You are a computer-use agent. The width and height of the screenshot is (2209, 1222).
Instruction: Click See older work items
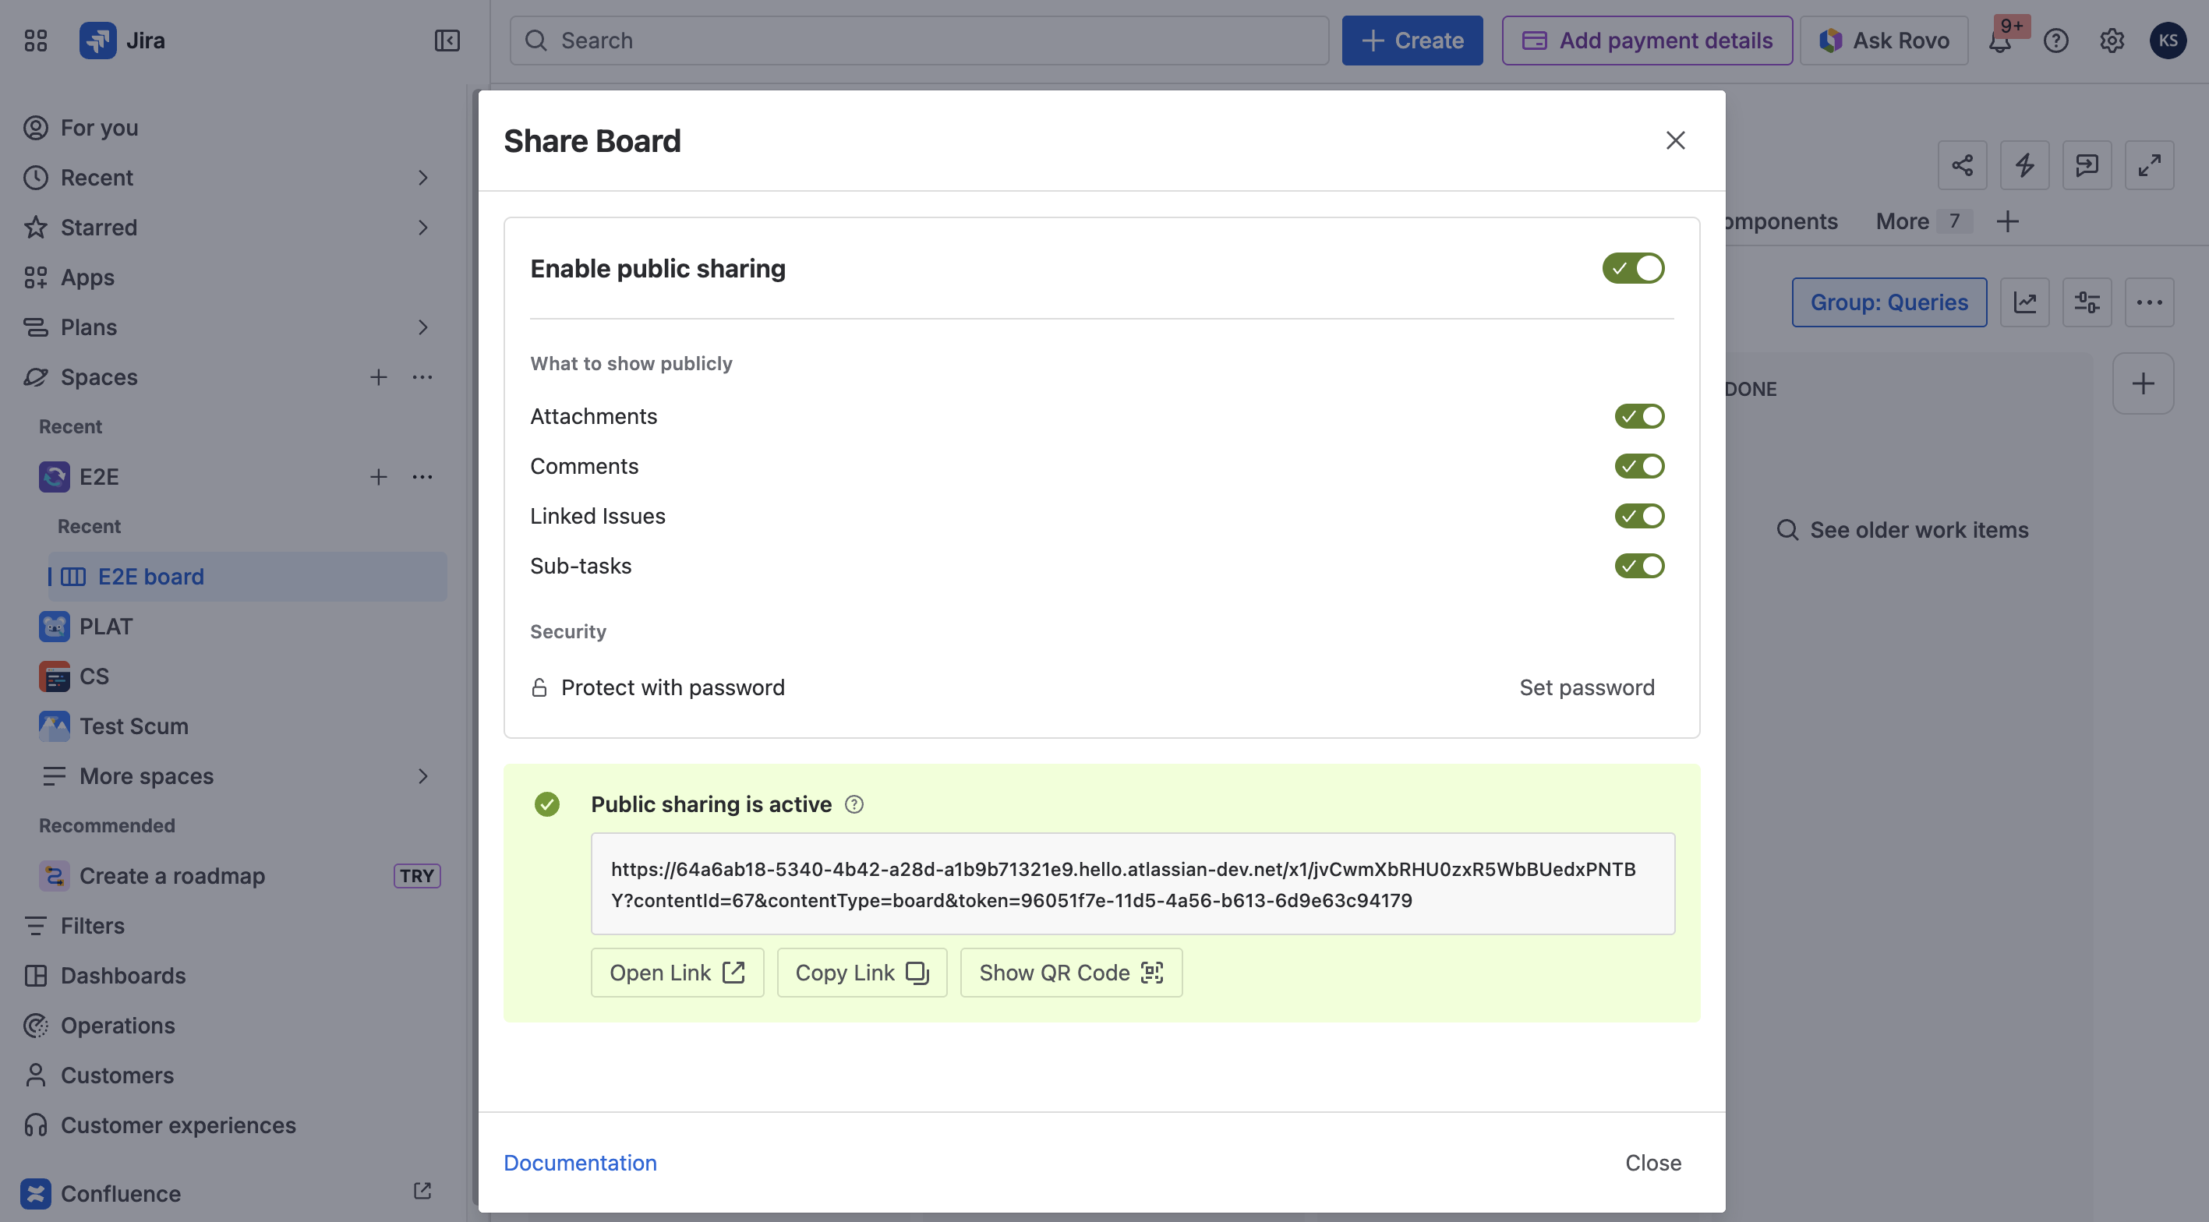(x=1902, y=530)
